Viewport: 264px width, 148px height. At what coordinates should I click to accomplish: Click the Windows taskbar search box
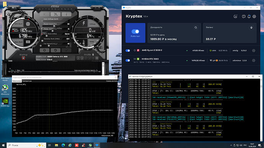tap(26, 145)
